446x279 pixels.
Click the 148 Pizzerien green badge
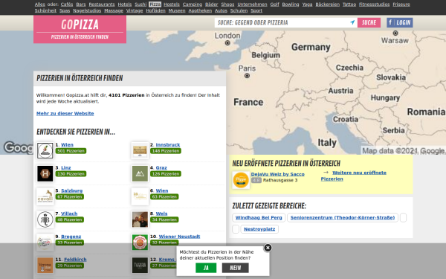(166, 151)
